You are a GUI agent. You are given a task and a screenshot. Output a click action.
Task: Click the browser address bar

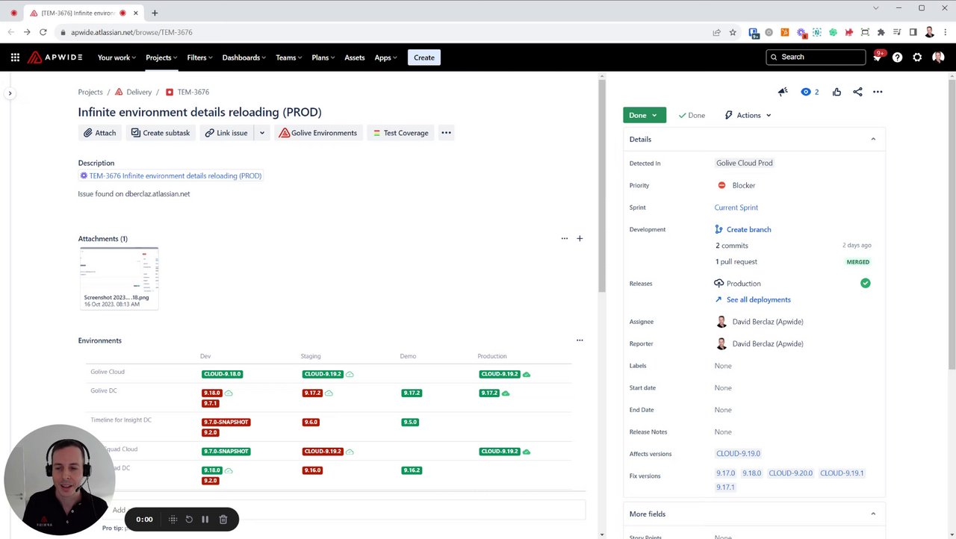pyautogui.click(x=381, y=32)
